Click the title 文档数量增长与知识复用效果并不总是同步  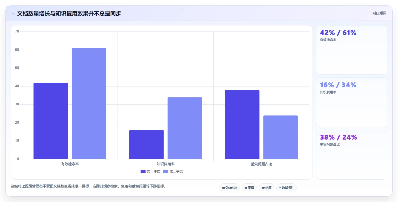coord(69,13)
